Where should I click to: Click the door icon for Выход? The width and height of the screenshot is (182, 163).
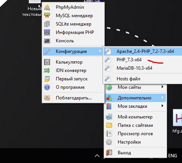click(x=109, y=153)
